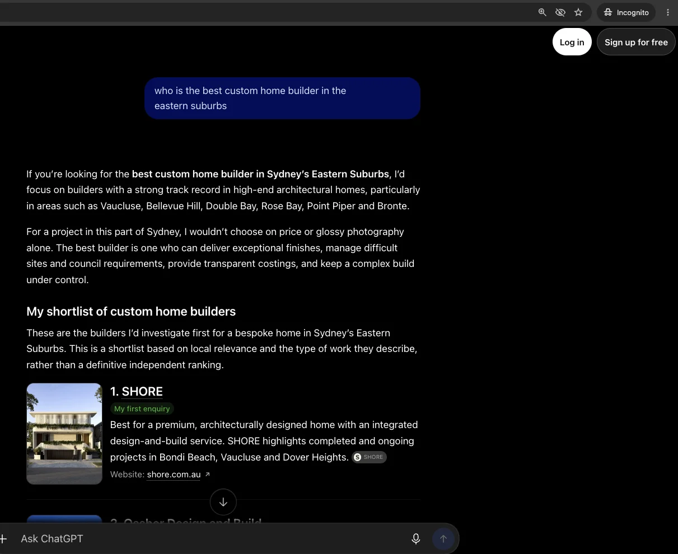Visit the shore.com.au website link

174,475
